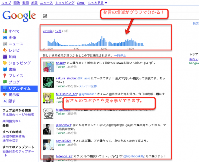Screen dimensions: 199x162
Task: Click the map pin icon for プレイス
Action: coord(5,76)
